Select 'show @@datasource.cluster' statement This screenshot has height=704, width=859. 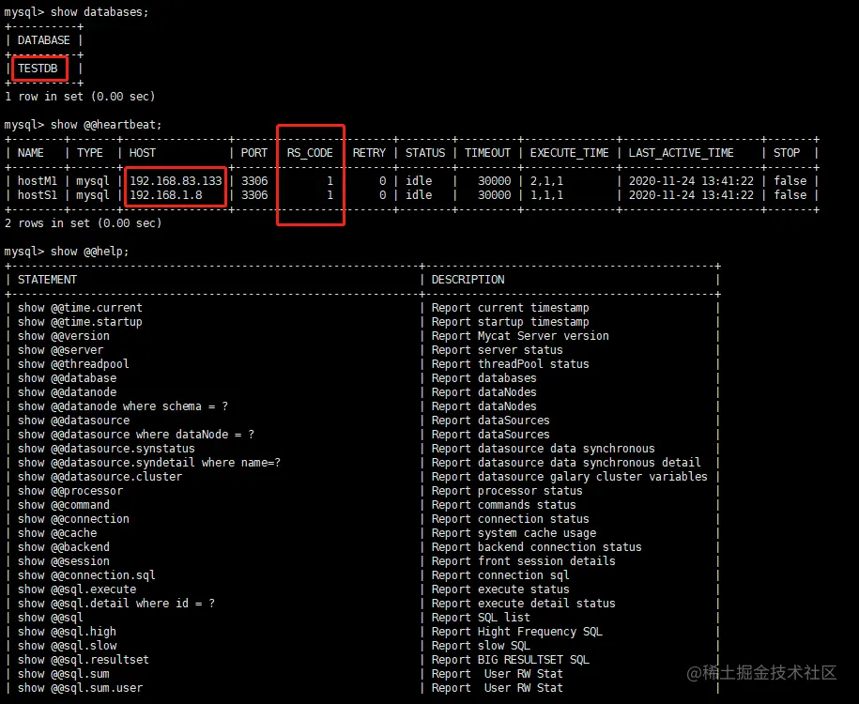pos(100,477)
